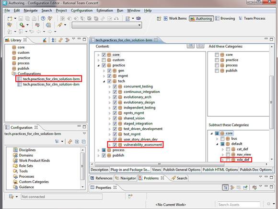The image size is (278, 209).
Task: Maximize the Library view panel
Action: click(84, 39)
